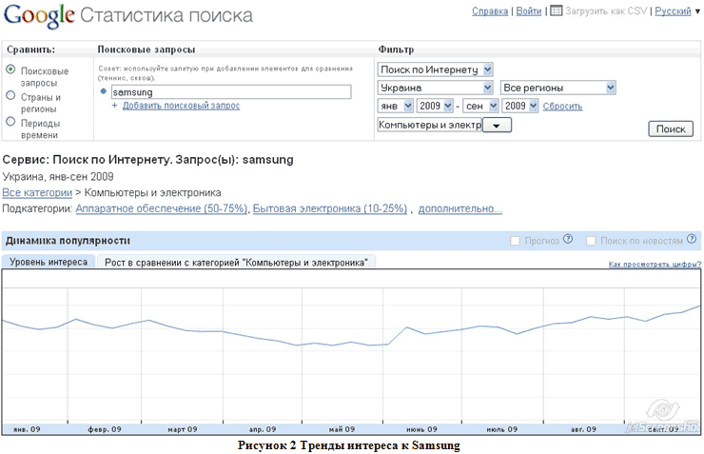
Task: Click the март 09 axis label
Action: 183,429
